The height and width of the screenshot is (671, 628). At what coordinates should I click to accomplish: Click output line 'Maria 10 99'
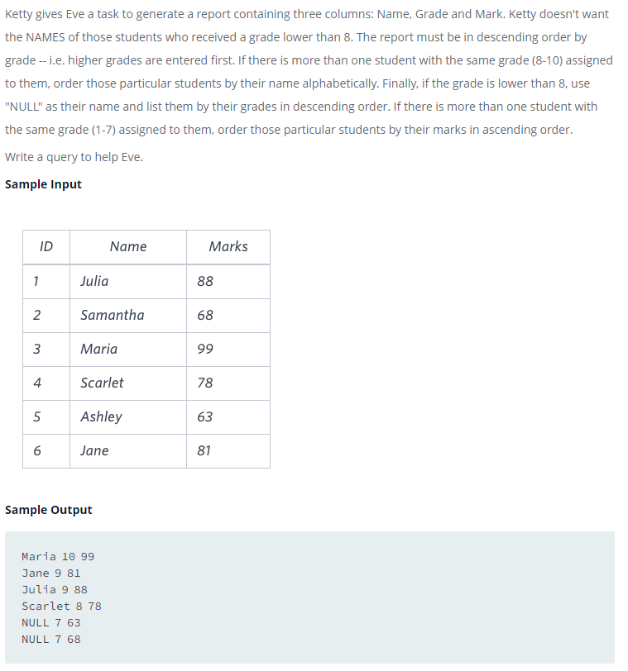58,557
